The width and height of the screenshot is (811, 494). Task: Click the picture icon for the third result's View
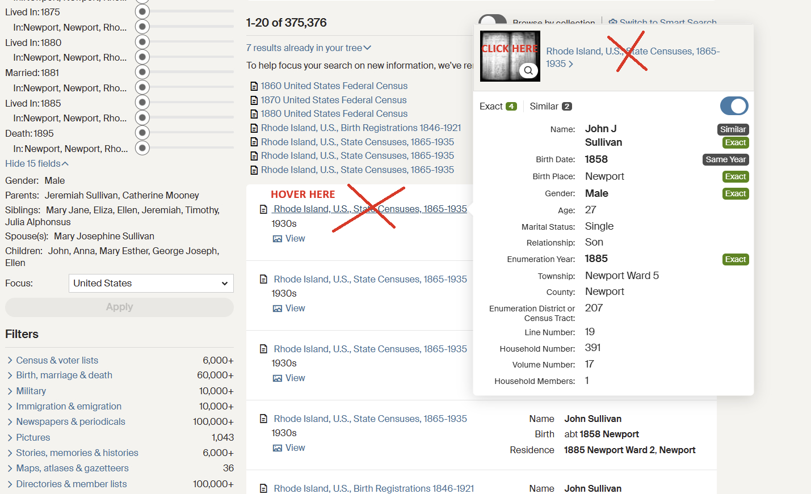(x=278, y=378)
